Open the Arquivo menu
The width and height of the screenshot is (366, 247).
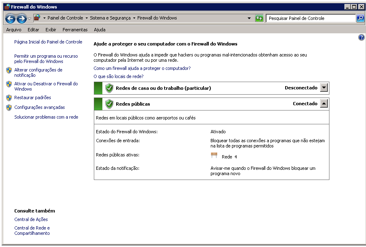point(14,30)
